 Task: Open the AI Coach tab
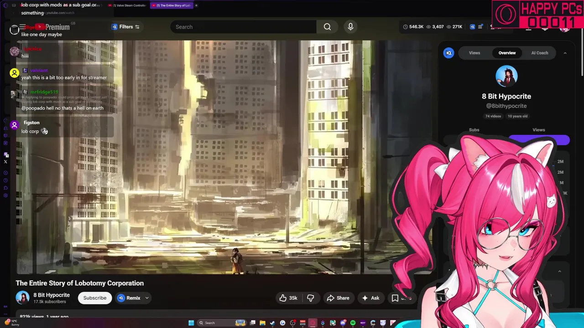[540, 53]
